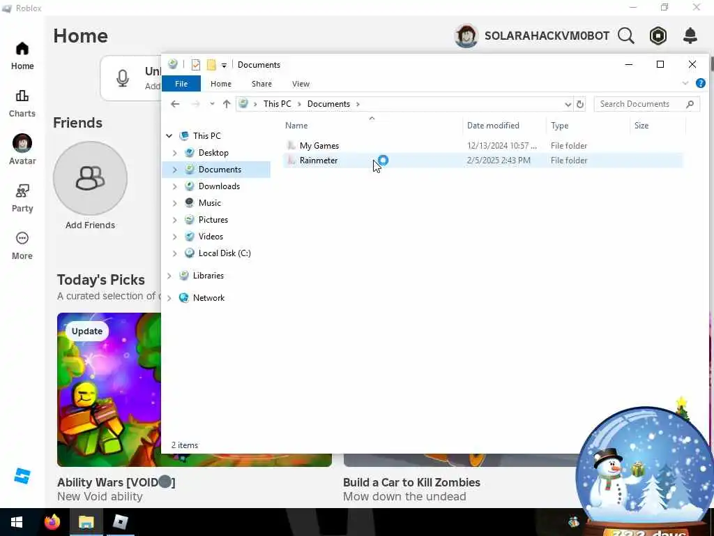Open the File menu in Explorer
The image size is (714, 536).
pyautogui.click(x=181, y=84)
